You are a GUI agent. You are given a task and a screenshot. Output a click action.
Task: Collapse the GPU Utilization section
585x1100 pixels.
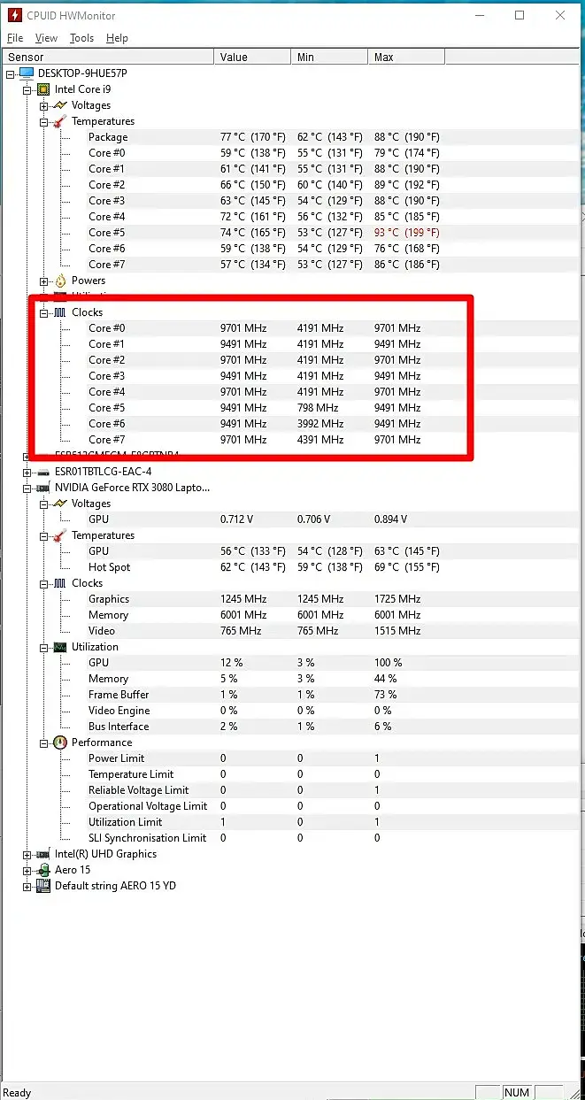(43, 647)
